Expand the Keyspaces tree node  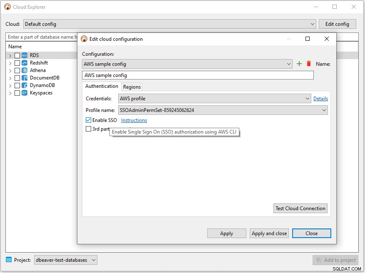click(10, 93)
